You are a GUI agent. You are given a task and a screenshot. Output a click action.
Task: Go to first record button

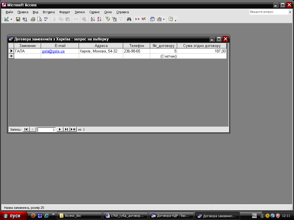click(x=26, y=129)
